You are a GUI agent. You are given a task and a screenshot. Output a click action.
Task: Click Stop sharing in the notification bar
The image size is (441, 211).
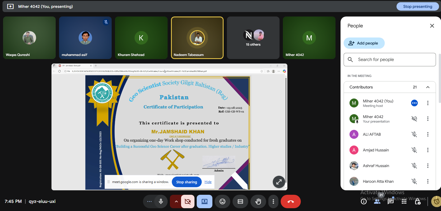pos(187,182)
